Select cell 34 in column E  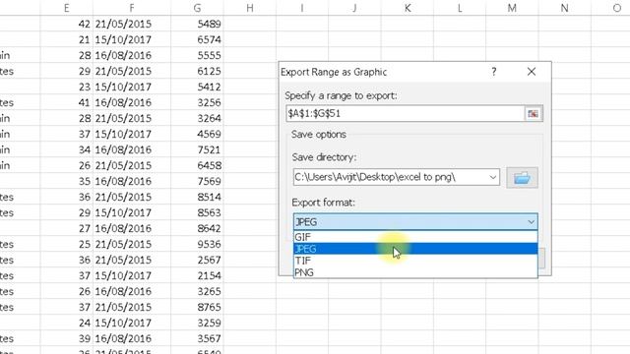(x=66, y=149)
